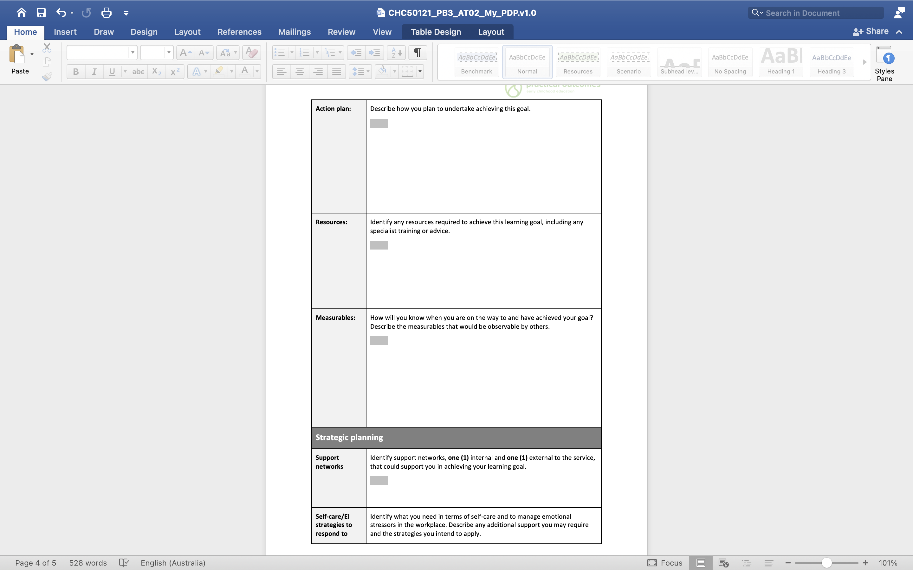Enable strikethrough formatting
This screenshot has height=570, width=913.
click(138, 71)
